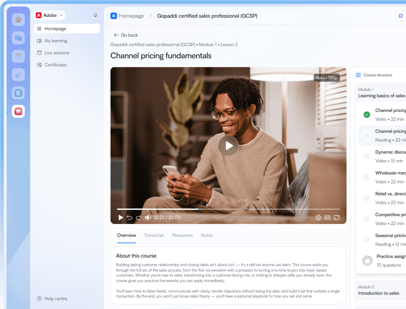The width and height of the screenshot is (406, 309).
Task: Open the assistant icon at top right
Action: [401, 16]
